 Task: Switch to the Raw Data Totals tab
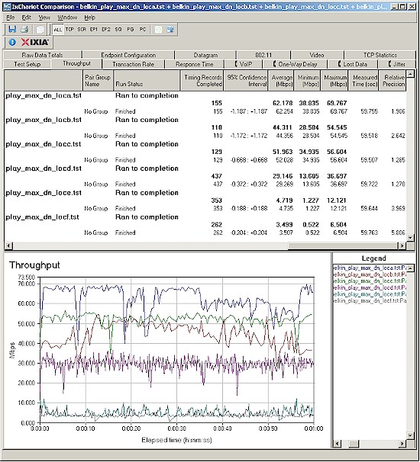(42, 55)
